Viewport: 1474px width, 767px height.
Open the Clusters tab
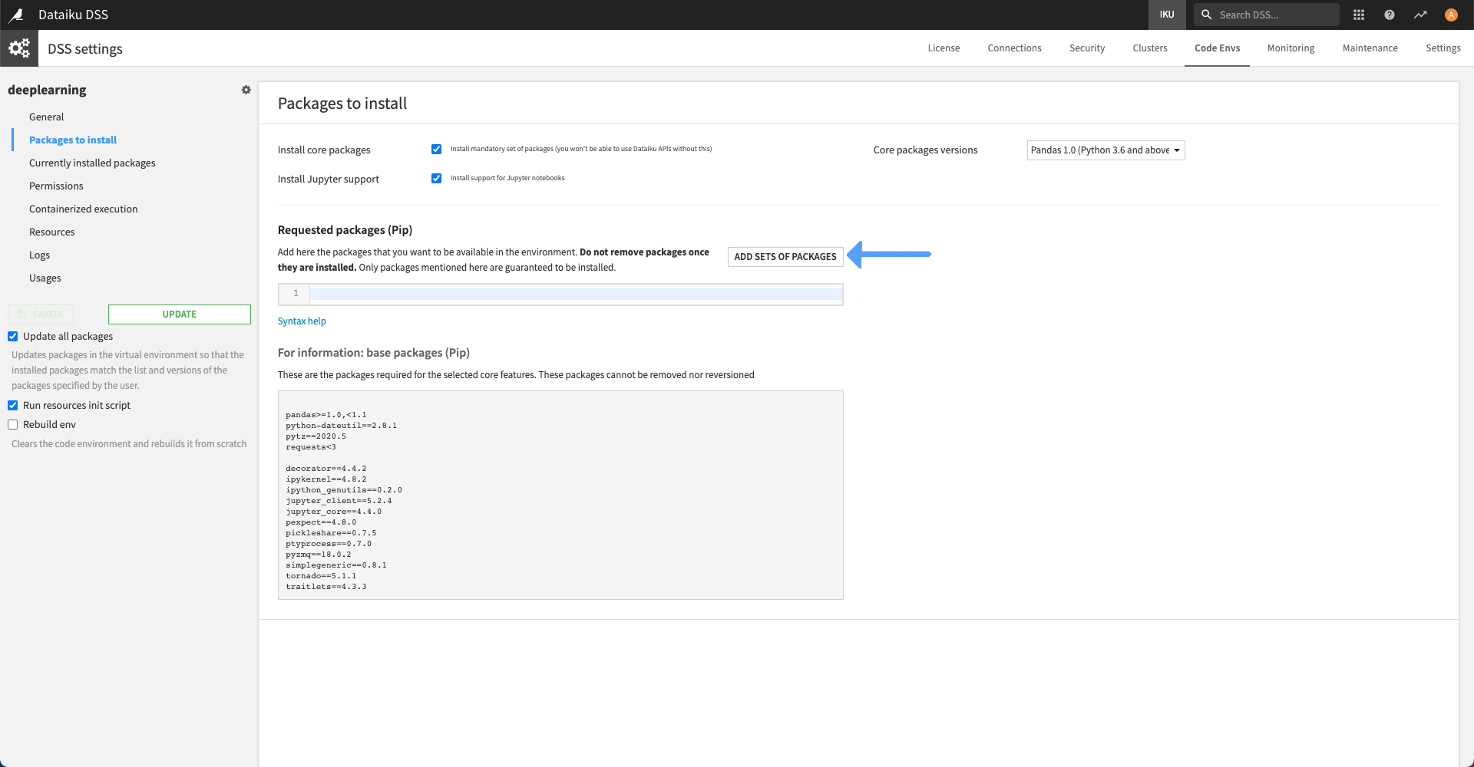[1150, 48]
